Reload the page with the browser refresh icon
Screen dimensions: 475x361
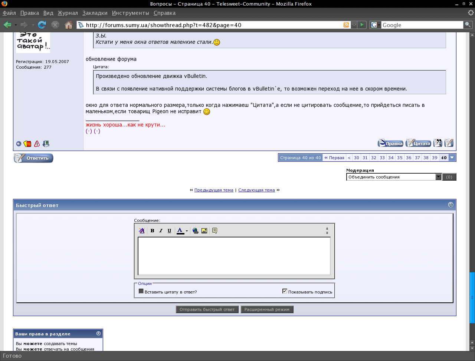click(42, 25)
